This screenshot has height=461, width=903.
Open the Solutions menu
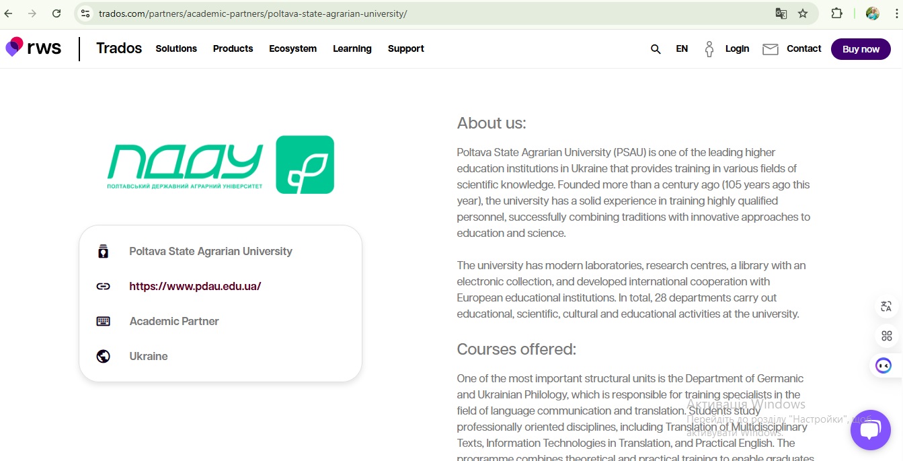(176, 48)
